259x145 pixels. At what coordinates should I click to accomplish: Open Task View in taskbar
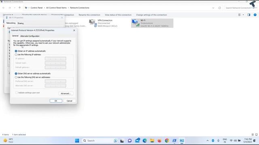(x=122, y=141)
